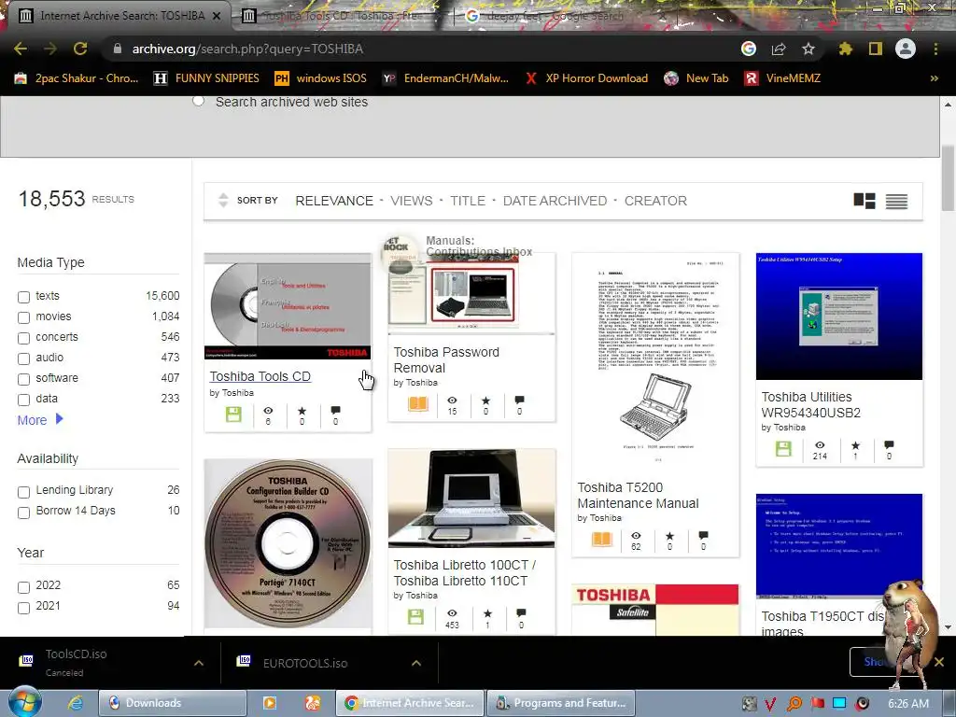This screenshot has width=956, height=717.
Task: Check the software media type filter
Action: click(x=23, y=379)
